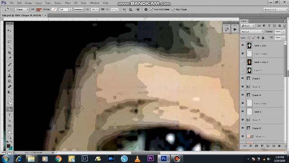Toggle the Auto Add/Delete checkbox
289x163 pixels.
click(152, 10)
